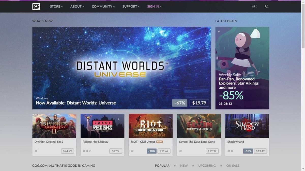Click the Mac icon under Reigns: Her Majesty
The height and width of the screenshot is (171, 305).
pos(87,151)
